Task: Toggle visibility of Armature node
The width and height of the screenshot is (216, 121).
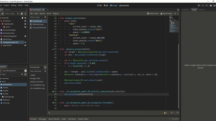Action: (25, 21)
